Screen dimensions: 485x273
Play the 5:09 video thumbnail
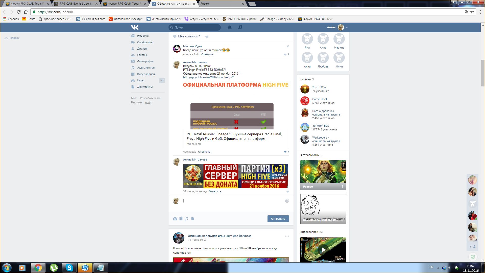pyautogui.click(x=323, y=250)
